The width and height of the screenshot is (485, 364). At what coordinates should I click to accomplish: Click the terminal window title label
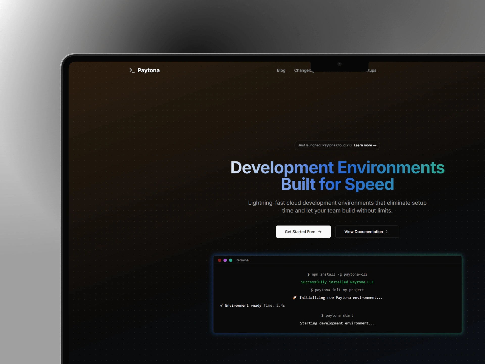[x=243, y=260]
